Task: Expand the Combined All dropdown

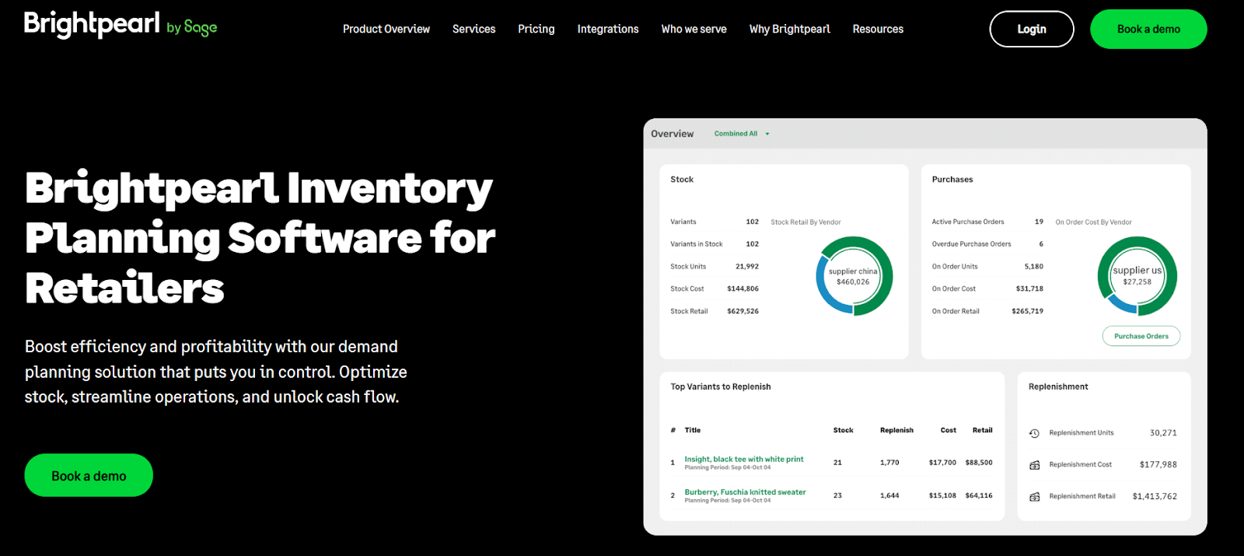Action: point(742,134)
